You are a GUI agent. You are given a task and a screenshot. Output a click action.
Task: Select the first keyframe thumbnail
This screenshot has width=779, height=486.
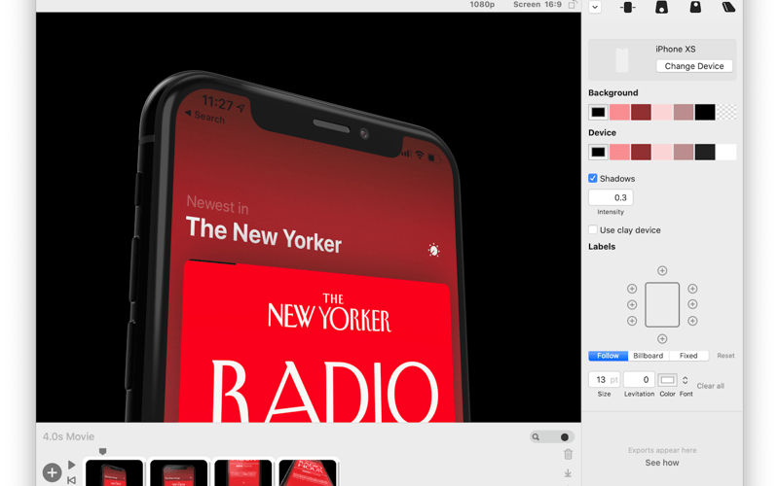114,472
